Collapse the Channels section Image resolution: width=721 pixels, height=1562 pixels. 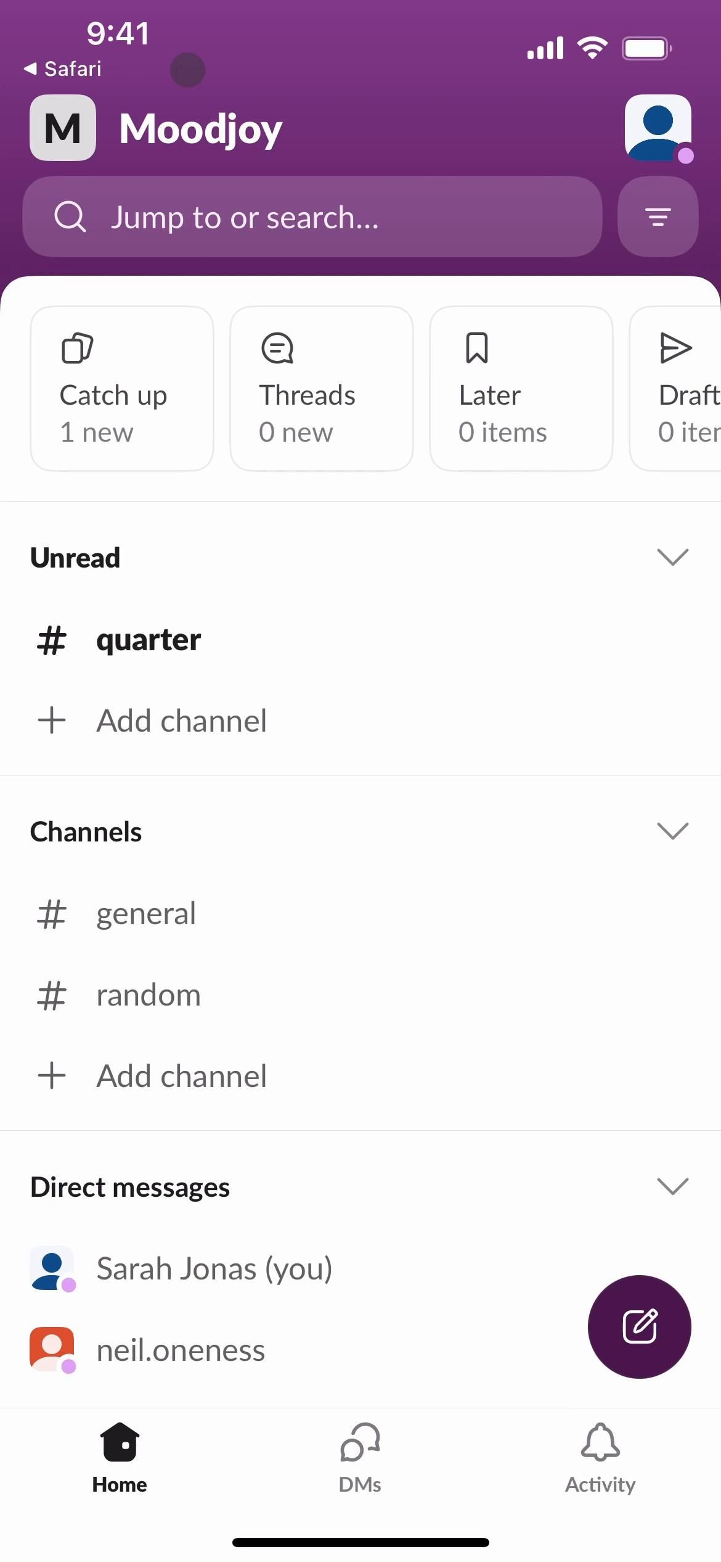tap(672, 831)
